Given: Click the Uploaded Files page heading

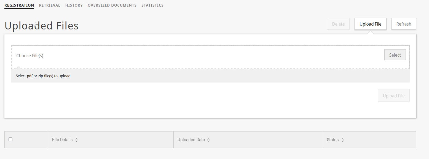Looking at the screenshot, I should point(42,26).
